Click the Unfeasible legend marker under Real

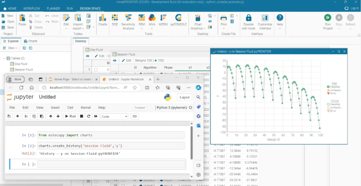[x=328, y=90]
